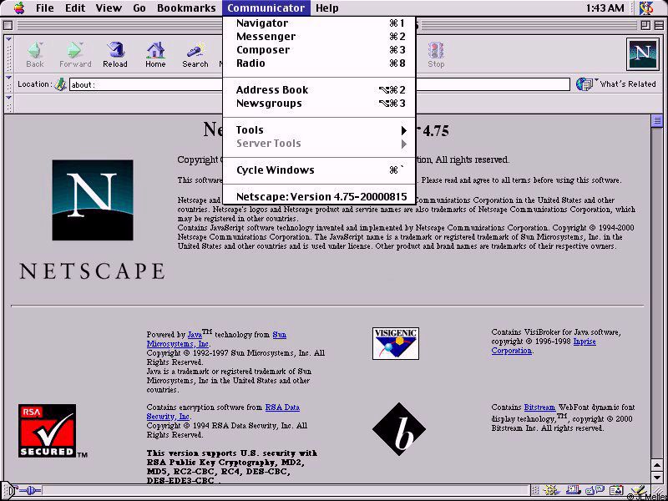668x501 pixels.
Task: Click the Bitstream diamond logo
Action: click(x=399, y=429)
